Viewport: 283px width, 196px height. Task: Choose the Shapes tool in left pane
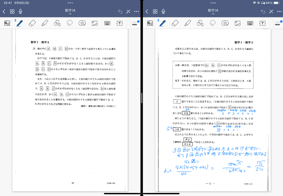point(57,23)
